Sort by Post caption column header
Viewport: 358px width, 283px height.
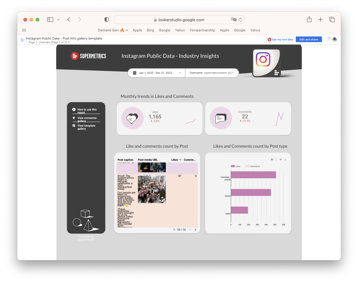click(126, 160)
